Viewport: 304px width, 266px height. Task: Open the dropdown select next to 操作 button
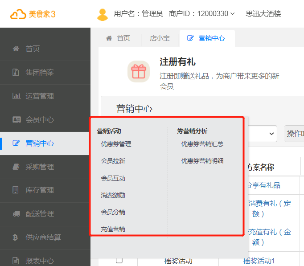(x=262, y=133)
